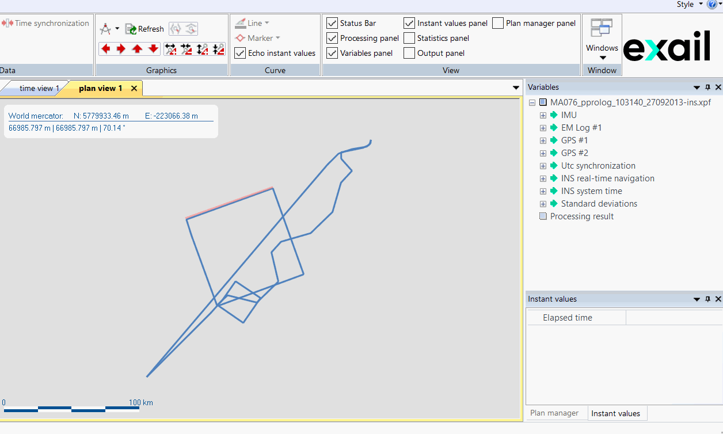Click the red up arrow pan button
Viewport: 723px width, 434px height.
click(137, 49)
